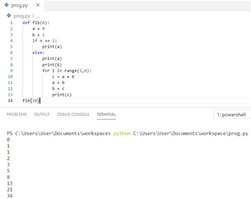Viewport: 251px width, 199px height.
Task: Switch to the DEBUG CONSOLE tab
Action: [x=73, y=114]
